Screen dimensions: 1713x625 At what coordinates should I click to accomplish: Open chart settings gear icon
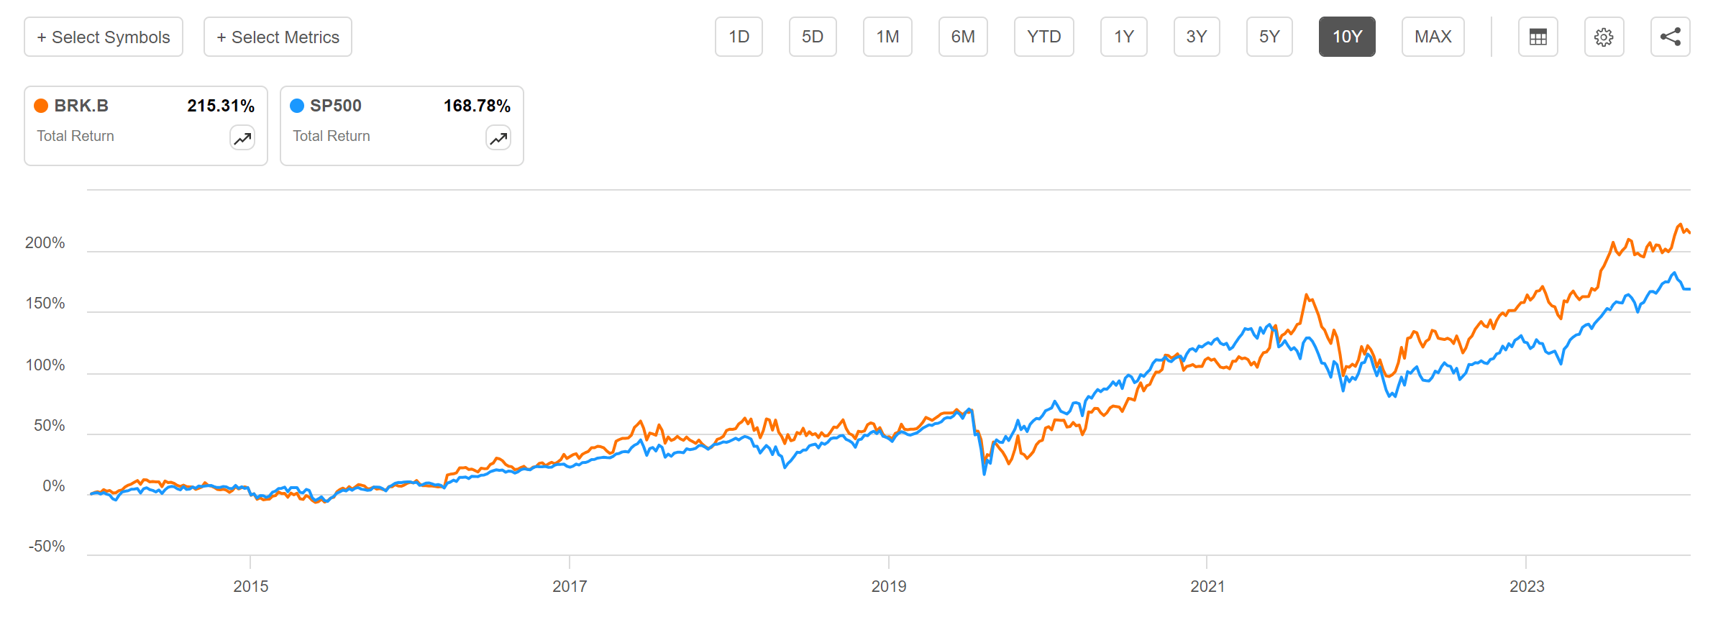click(1604, 37)
